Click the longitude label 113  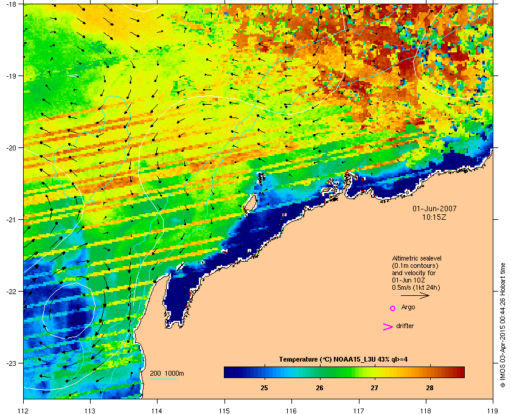tap(90, 411)
